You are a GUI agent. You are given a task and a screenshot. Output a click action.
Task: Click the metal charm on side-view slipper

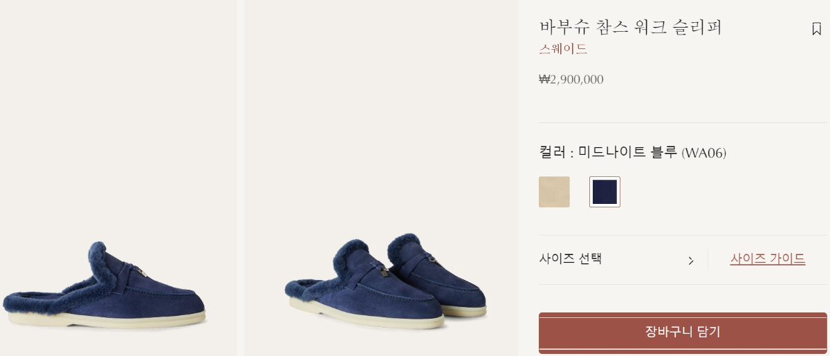pyautogui.click(x=140, y=272)
